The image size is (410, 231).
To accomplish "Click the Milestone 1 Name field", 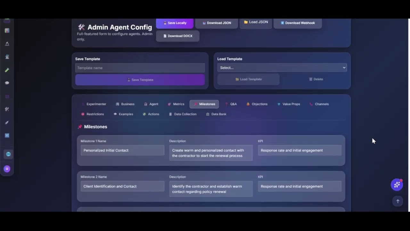I will (122, 150).
